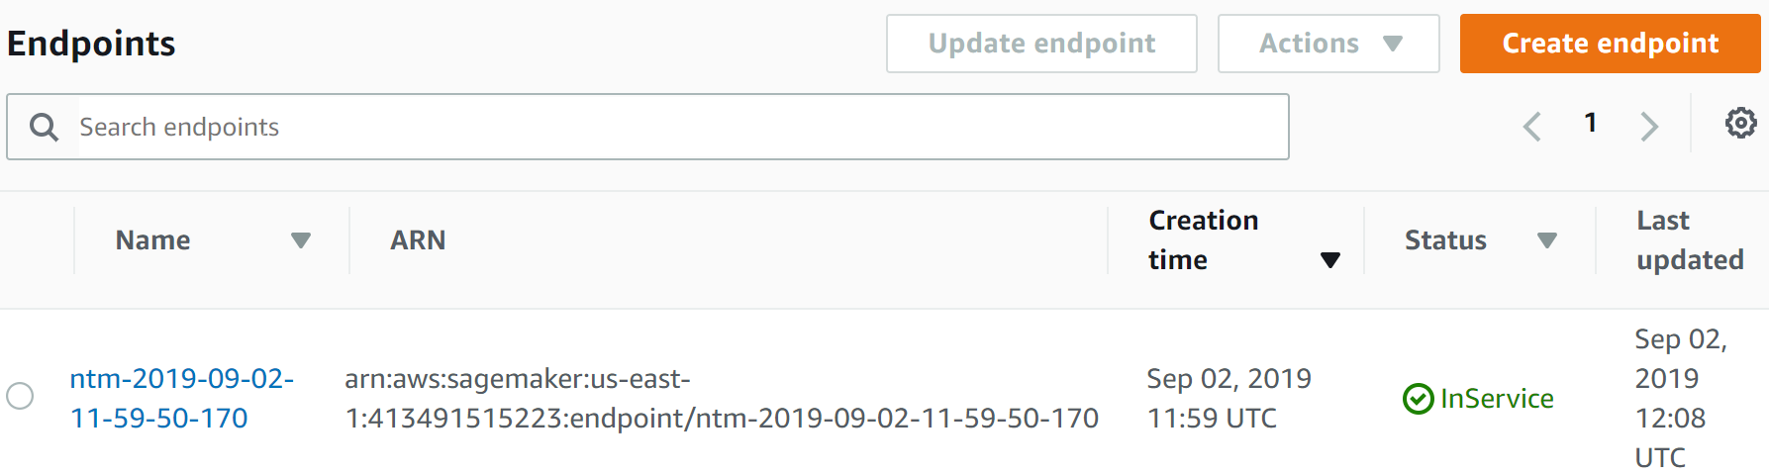
Task: Select the ntm-2019-09-02 endpoint radio button
Action: click(x=20, y=396)
